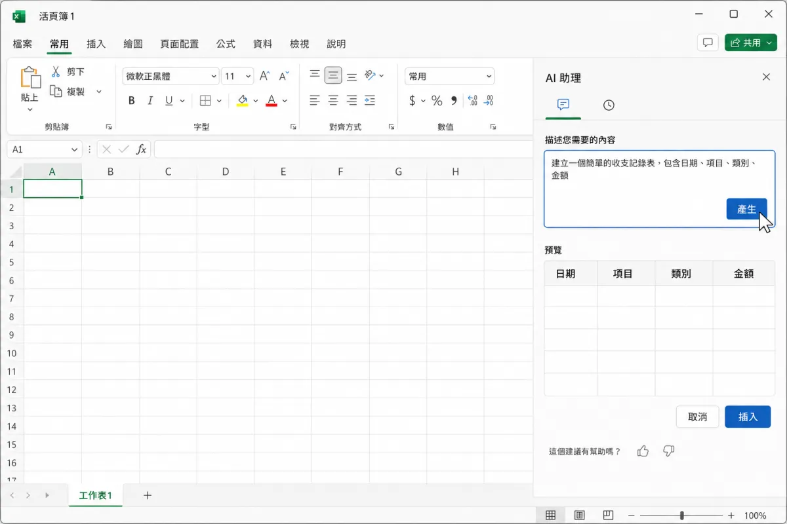This screenshot has height=524, width=787.
Task: Open the currency format dropdown arrow
Action: (423, 101)
